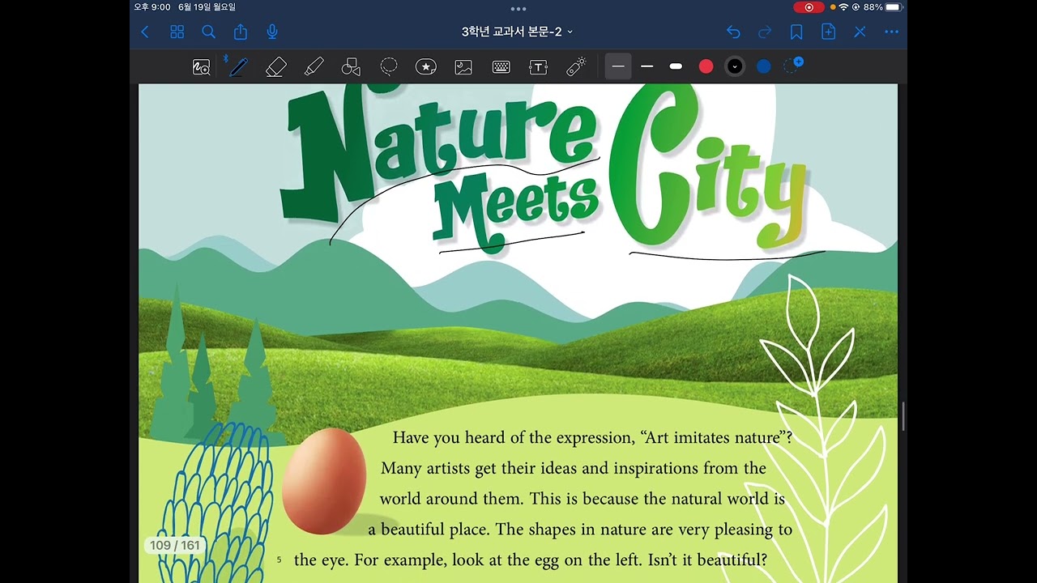1037x583 pixels.
Task: Open document search
Action: point(208,32)
